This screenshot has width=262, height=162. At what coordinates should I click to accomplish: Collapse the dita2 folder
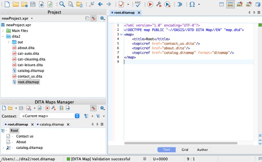coord(3,36)
